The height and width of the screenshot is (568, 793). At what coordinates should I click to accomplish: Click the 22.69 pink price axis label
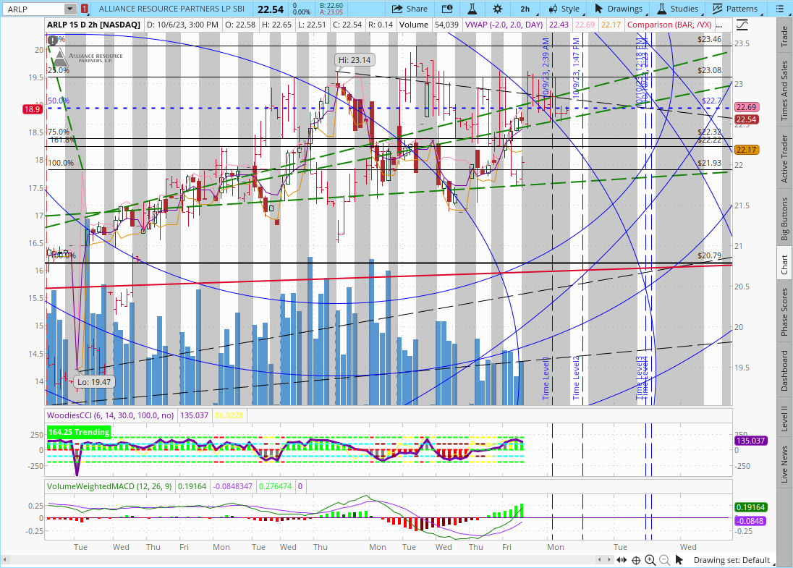tap(747, 107)
